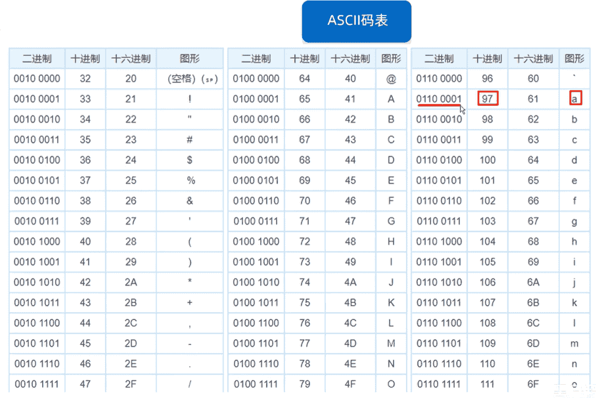Select the binary 0100 1000 cell
Viewport: 596px width, 398px height.
(x=256, y=241)
